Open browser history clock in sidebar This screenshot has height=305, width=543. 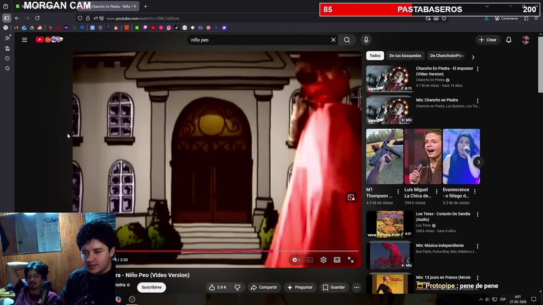(7, 58)
